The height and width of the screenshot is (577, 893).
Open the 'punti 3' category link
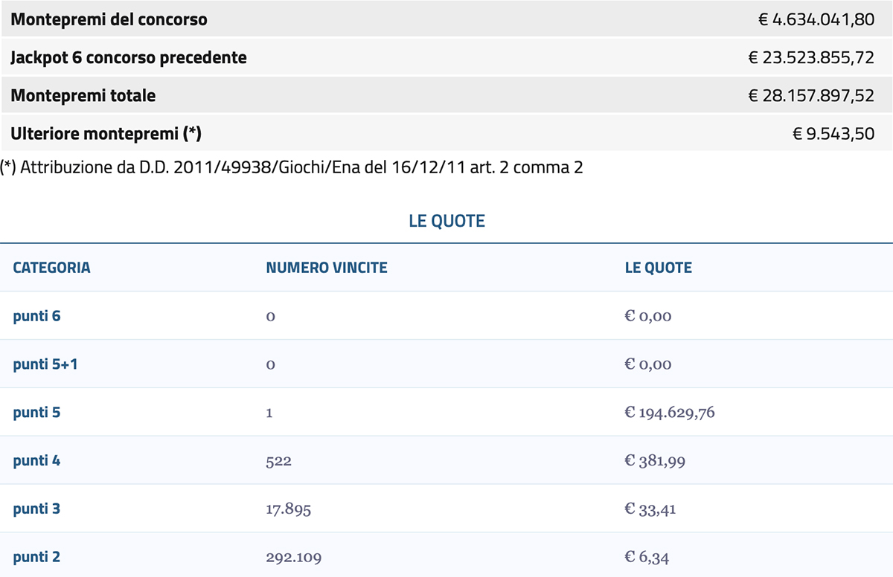(36, 509)
